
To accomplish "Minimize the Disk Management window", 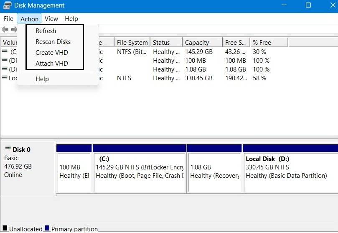I will [x=284, y=5].
